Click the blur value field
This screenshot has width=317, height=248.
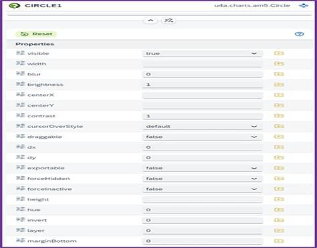pos(203,74)
